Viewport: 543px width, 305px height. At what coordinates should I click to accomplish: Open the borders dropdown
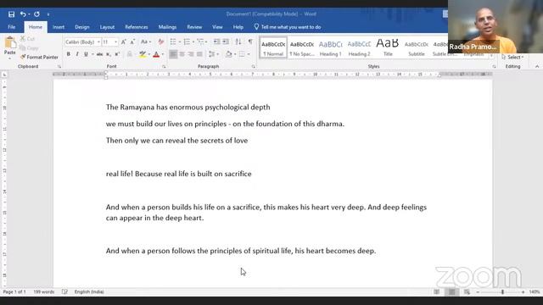[x=249, y=54]
